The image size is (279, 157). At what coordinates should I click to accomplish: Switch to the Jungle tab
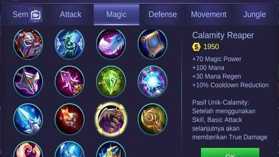pyautogui.click(x=255, y=14)
